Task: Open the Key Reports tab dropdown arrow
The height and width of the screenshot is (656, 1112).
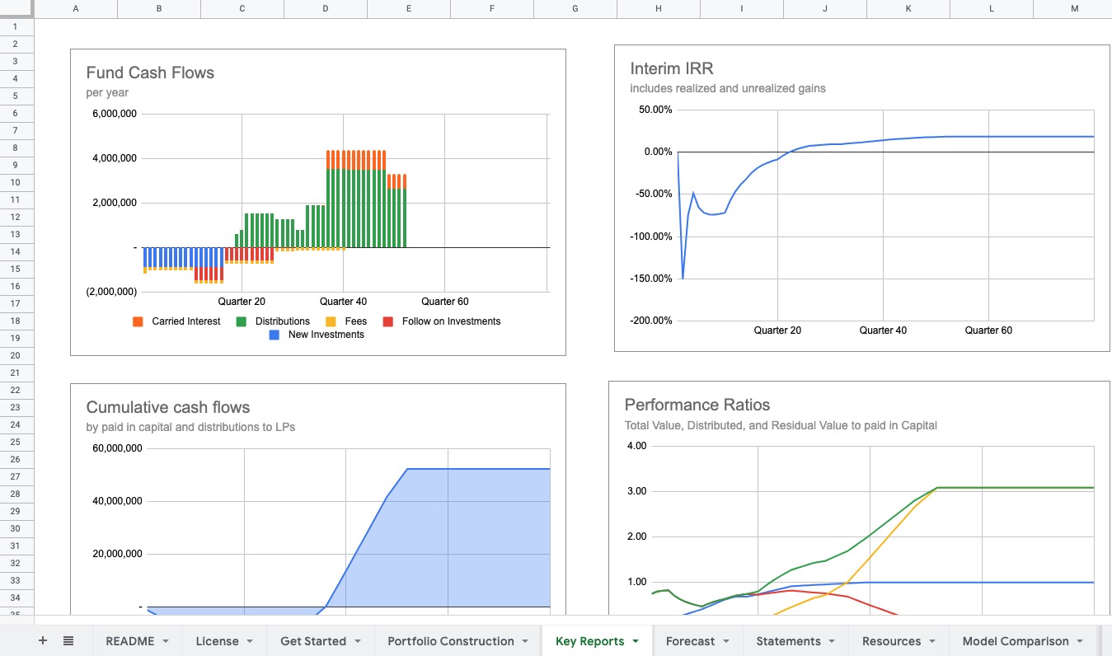Action: (636, 641)
